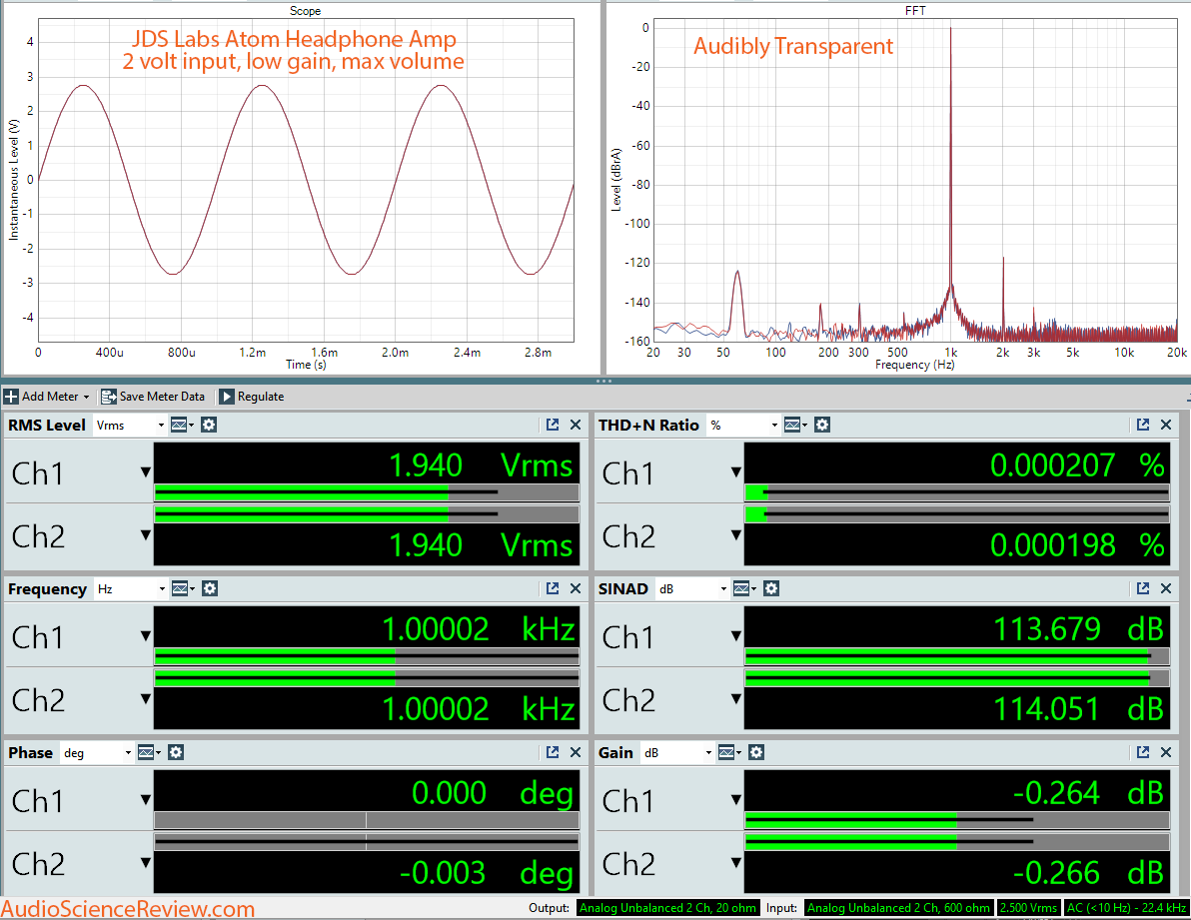
Task: Pop out the Gain meter
Action: pos(1142,752)
